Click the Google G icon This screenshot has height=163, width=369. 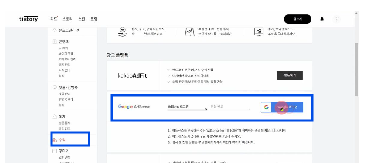266,107
